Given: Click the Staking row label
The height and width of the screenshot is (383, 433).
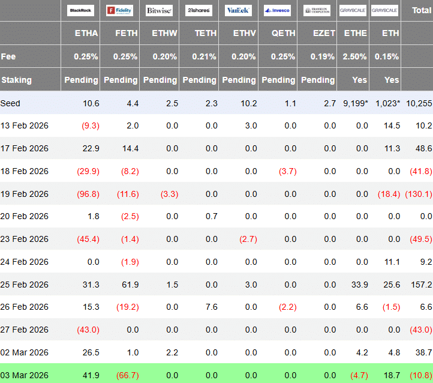Looking at the screenshot, I should point(17,80).
